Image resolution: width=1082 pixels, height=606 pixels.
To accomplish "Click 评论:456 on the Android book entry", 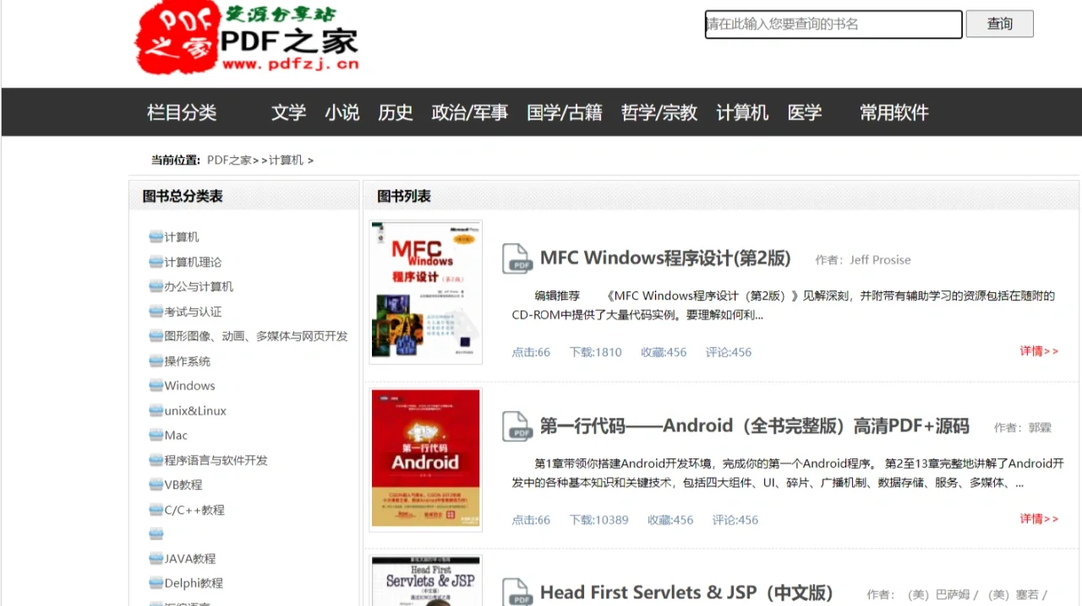I will pyautogui.click(x=735, y=520).
